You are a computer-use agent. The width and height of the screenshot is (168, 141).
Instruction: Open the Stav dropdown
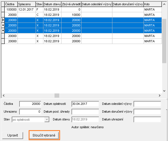tap(47, 120)
